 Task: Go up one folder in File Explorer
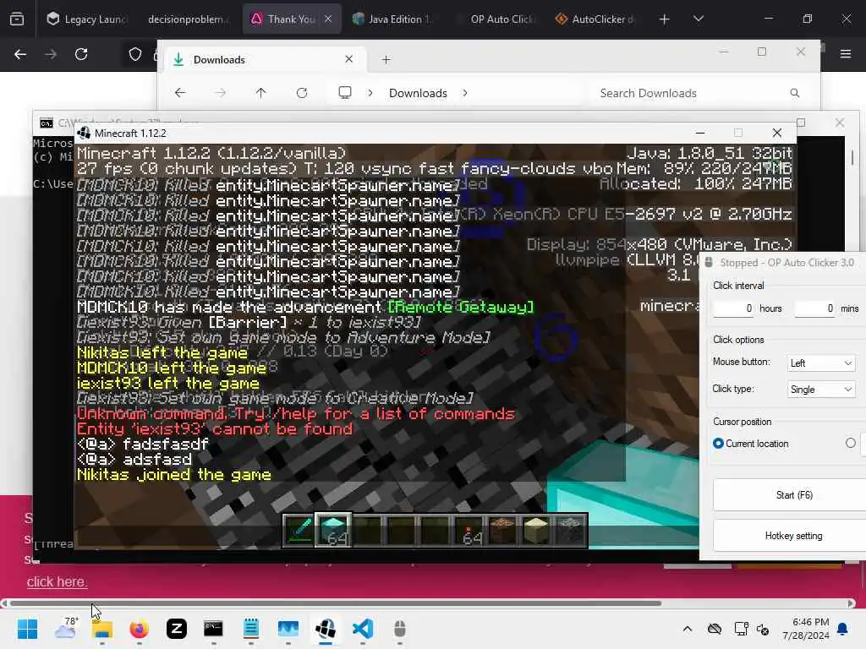tap(260, 93)
